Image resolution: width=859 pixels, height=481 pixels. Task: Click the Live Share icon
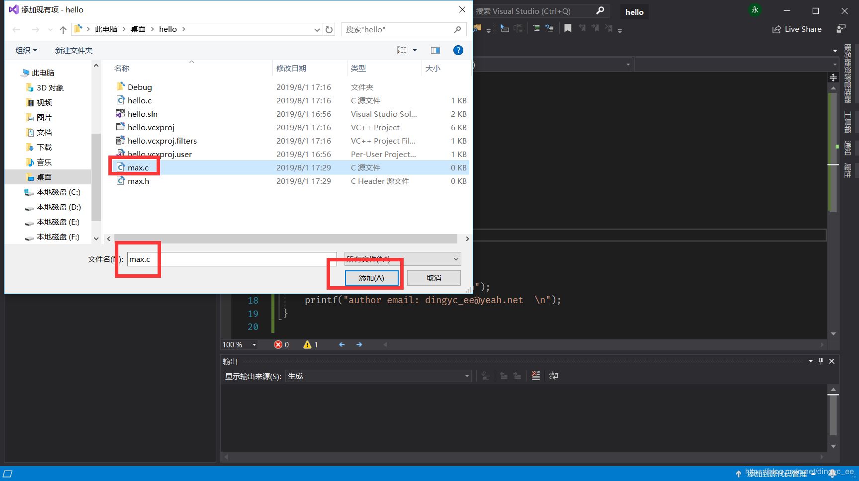coord(776,29)
